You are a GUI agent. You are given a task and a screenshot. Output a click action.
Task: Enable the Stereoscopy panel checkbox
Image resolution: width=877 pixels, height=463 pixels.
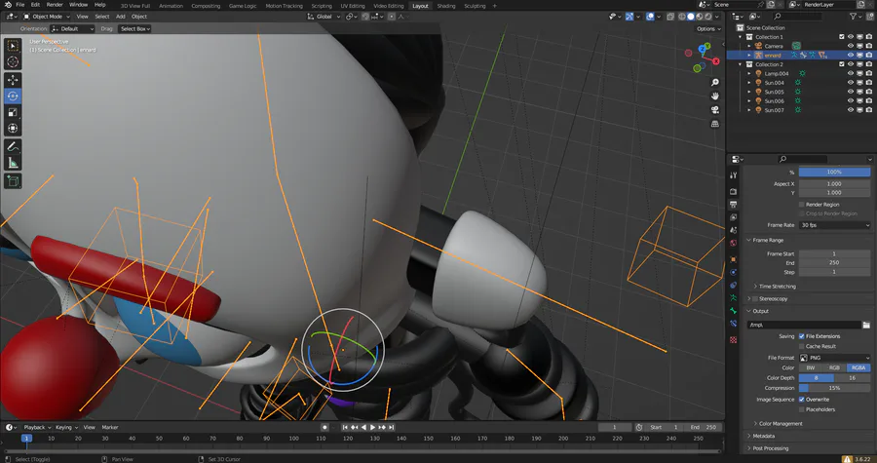[x=755, y=299]
